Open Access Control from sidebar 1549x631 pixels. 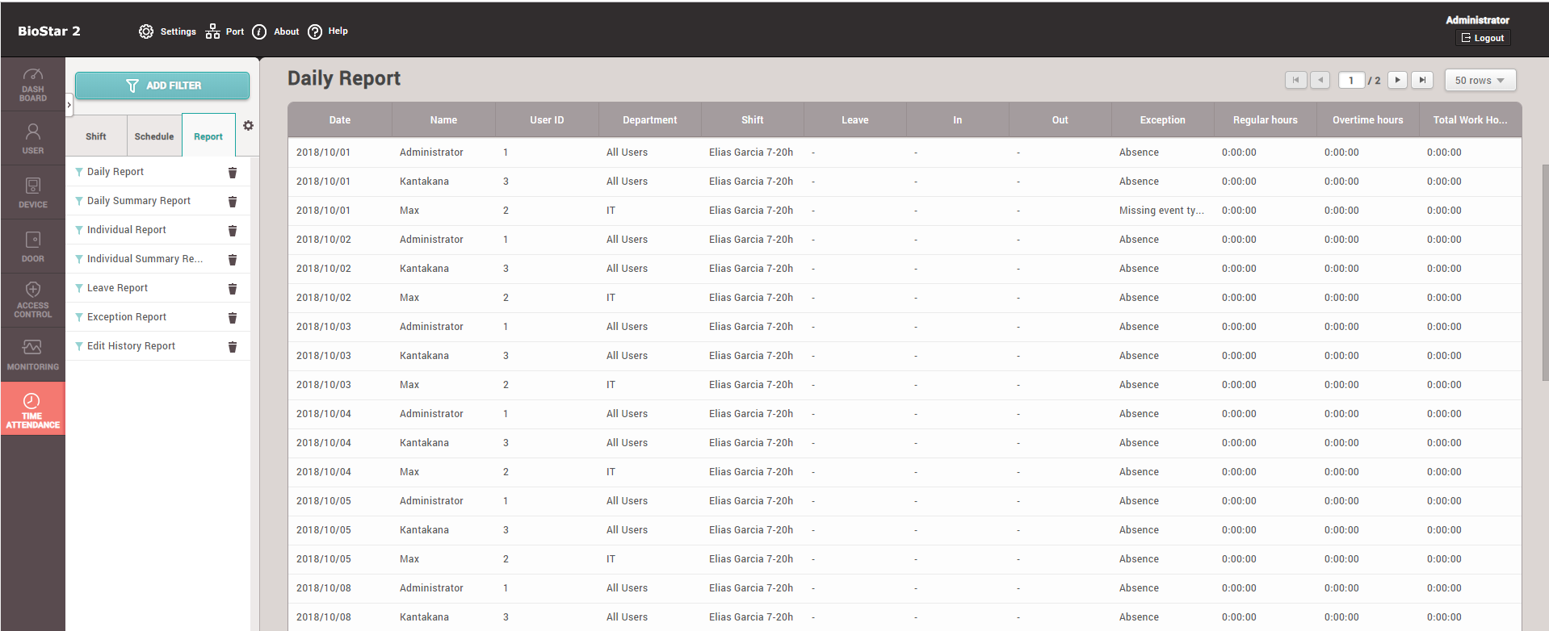[x=32, y=300]
